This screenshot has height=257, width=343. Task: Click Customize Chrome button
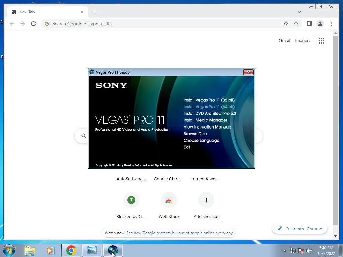click(300, 229)
